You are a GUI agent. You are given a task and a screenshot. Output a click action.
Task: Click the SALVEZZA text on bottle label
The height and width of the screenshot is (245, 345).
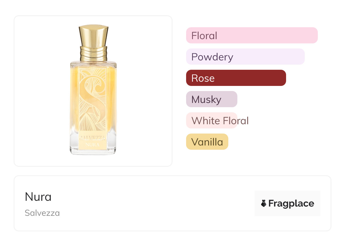click(93, 138)
